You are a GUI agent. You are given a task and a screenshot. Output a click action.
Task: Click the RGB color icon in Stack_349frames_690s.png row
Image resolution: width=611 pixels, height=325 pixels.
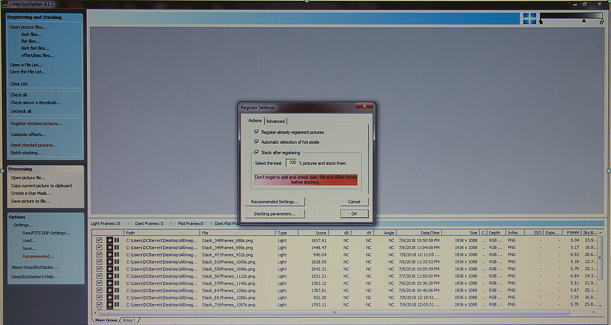tap(117, 248)
